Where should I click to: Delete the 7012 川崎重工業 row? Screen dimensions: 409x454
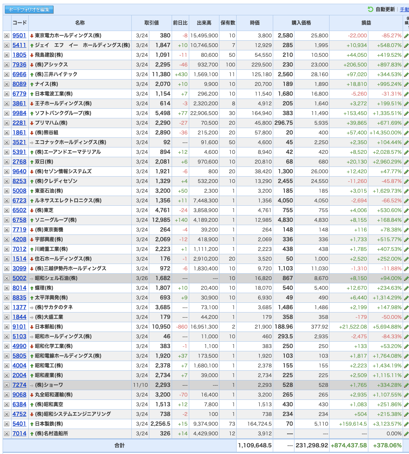tap(7, 249)
